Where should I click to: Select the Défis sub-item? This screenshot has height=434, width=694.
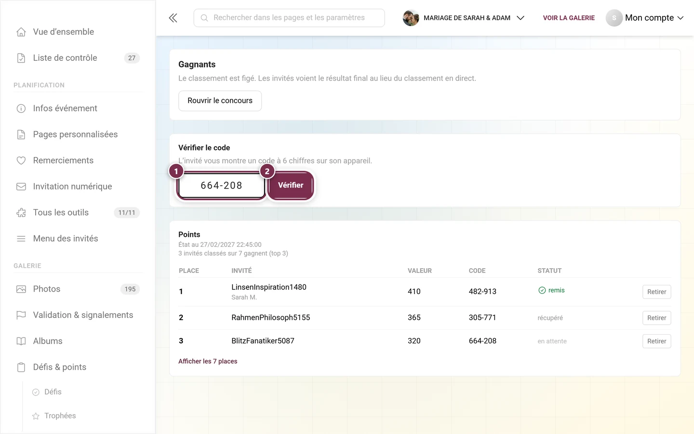tap(53, 392)
